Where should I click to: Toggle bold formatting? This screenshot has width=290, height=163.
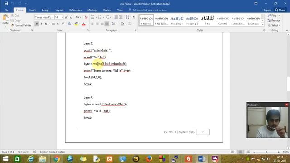37,24
